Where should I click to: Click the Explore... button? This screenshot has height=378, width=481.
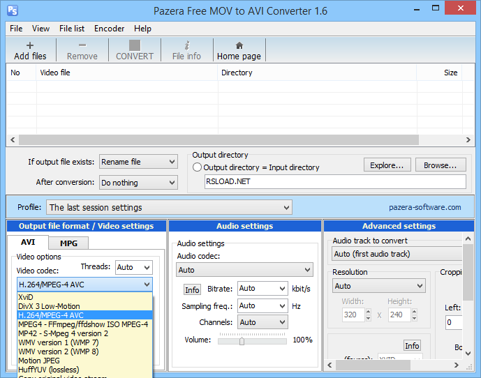(387, 165)
